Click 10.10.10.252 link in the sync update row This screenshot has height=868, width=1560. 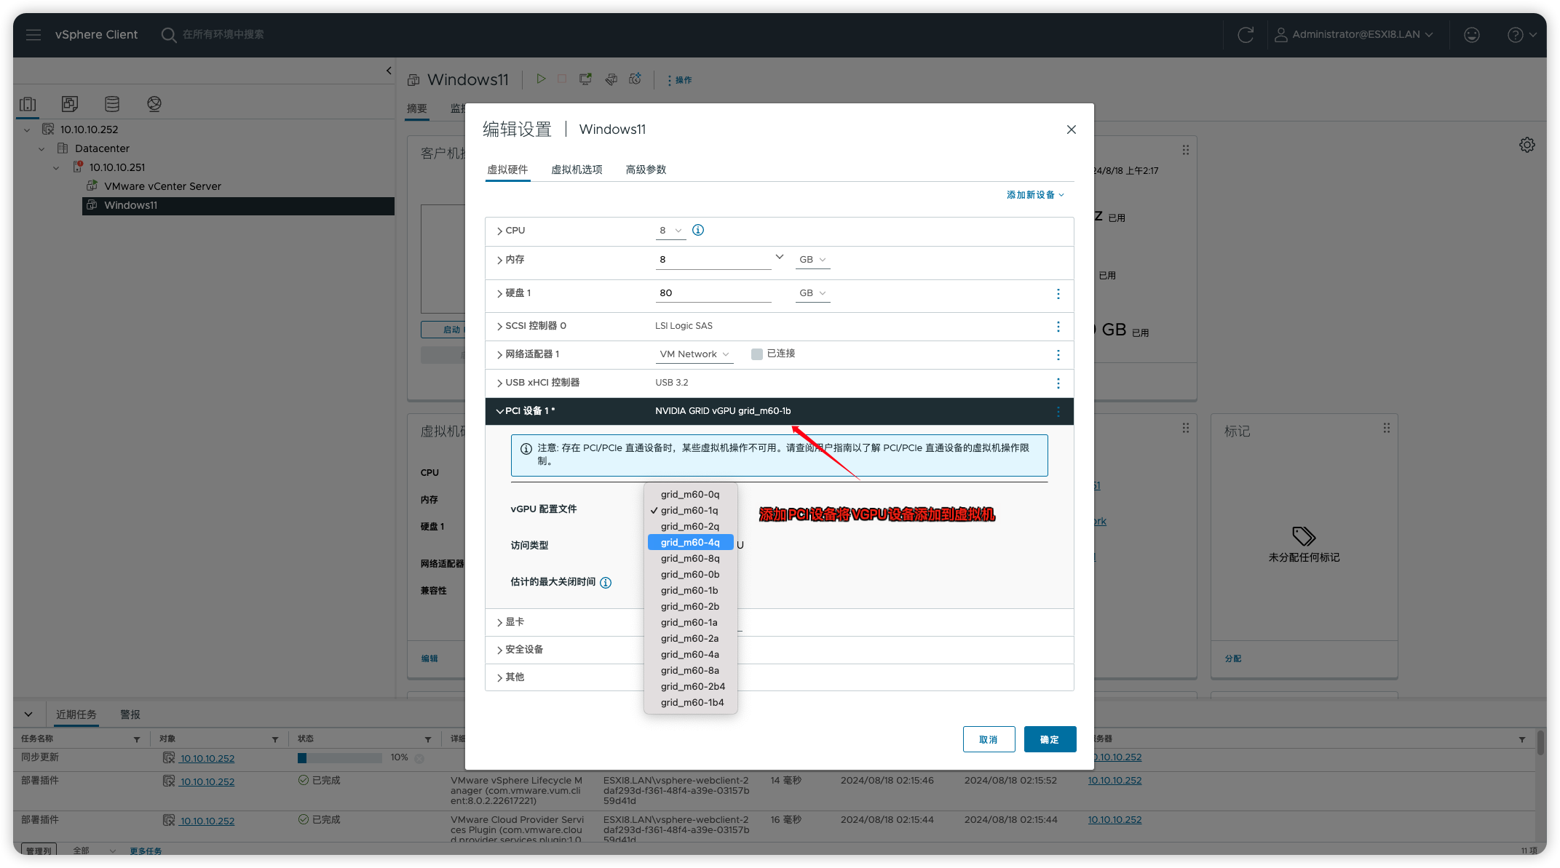point(207,758)
